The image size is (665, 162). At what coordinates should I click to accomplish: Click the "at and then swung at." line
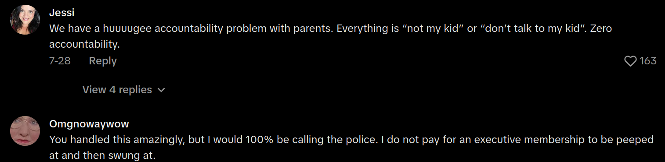(x=102, y=155)
